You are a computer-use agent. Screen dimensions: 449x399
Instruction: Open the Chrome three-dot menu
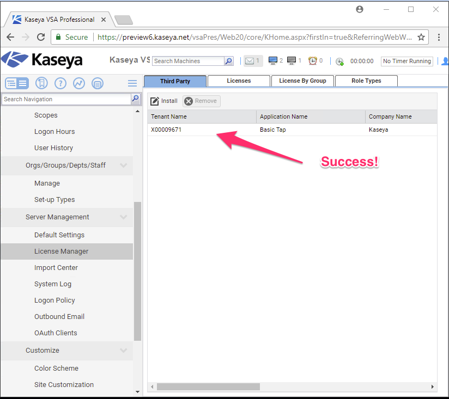pyautogui.click(x=439, y=37)
